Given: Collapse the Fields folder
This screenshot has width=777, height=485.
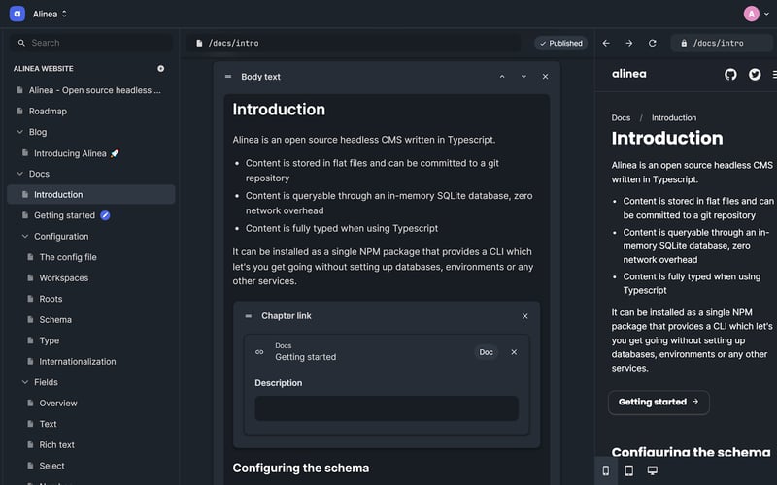Looking at the screenshot, I should point(25,382).
